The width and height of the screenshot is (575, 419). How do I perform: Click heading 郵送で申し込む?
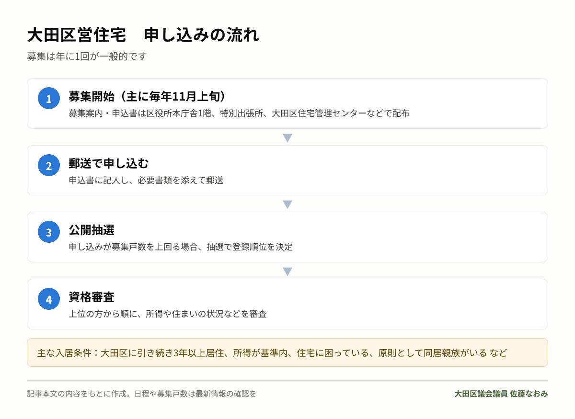[108, 163]
